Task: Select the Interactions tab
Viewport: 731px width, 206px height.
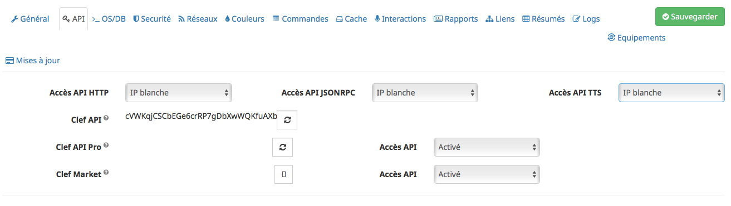Action: 400,19
